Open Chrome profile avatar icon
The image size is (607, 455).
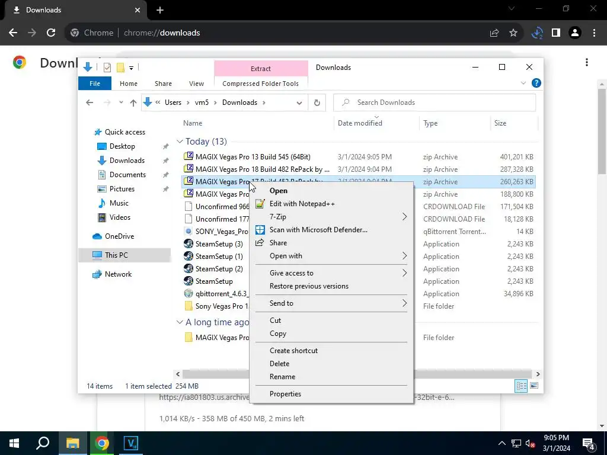(x=575, y=33)
